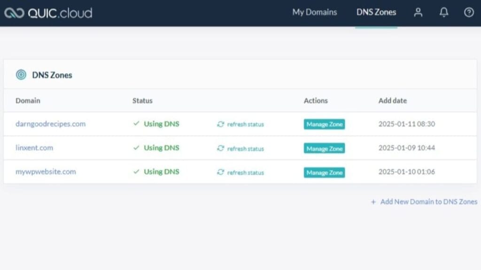Open the linxent.com domain link
Viewport: 481px width, 270px height.
[34, 148]
